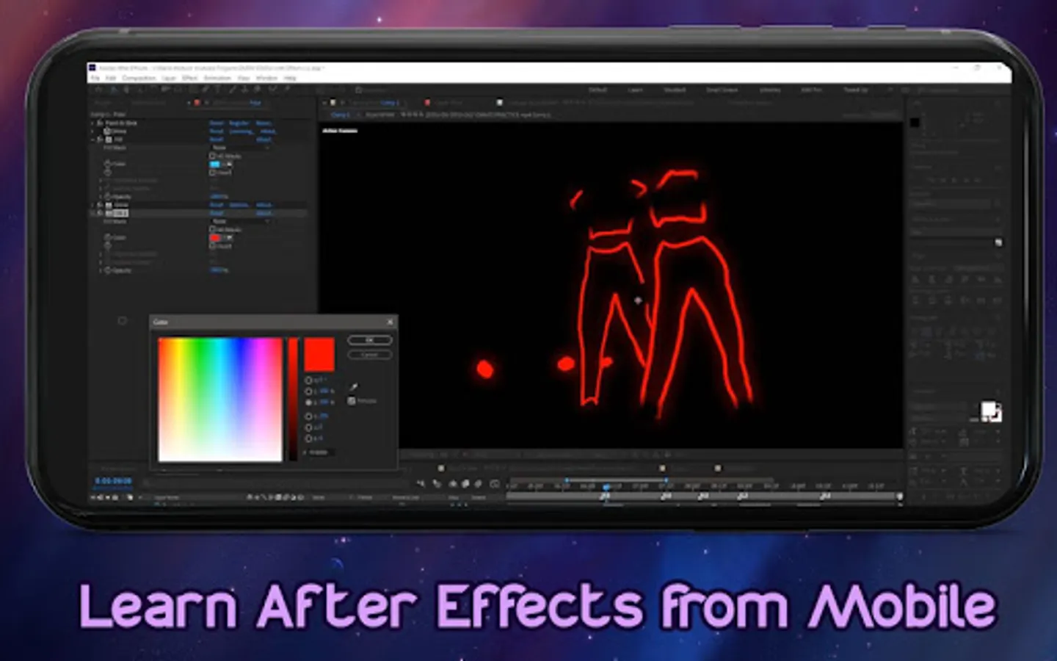This screenshot has width=1057, height=661.
Task: Select the Rectangle shape tool
Action: [x=192, y=89]
